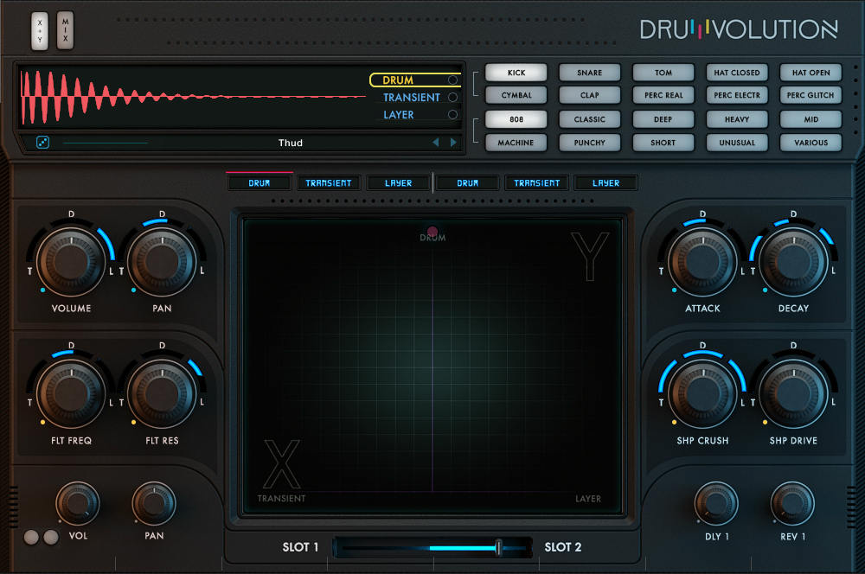Image resolution: width=865 pixels, height=574 pixels.
Task: Select the TRANSIENT radio button in waveform panel
Action: pyautogui.click(x=453, y=98)
